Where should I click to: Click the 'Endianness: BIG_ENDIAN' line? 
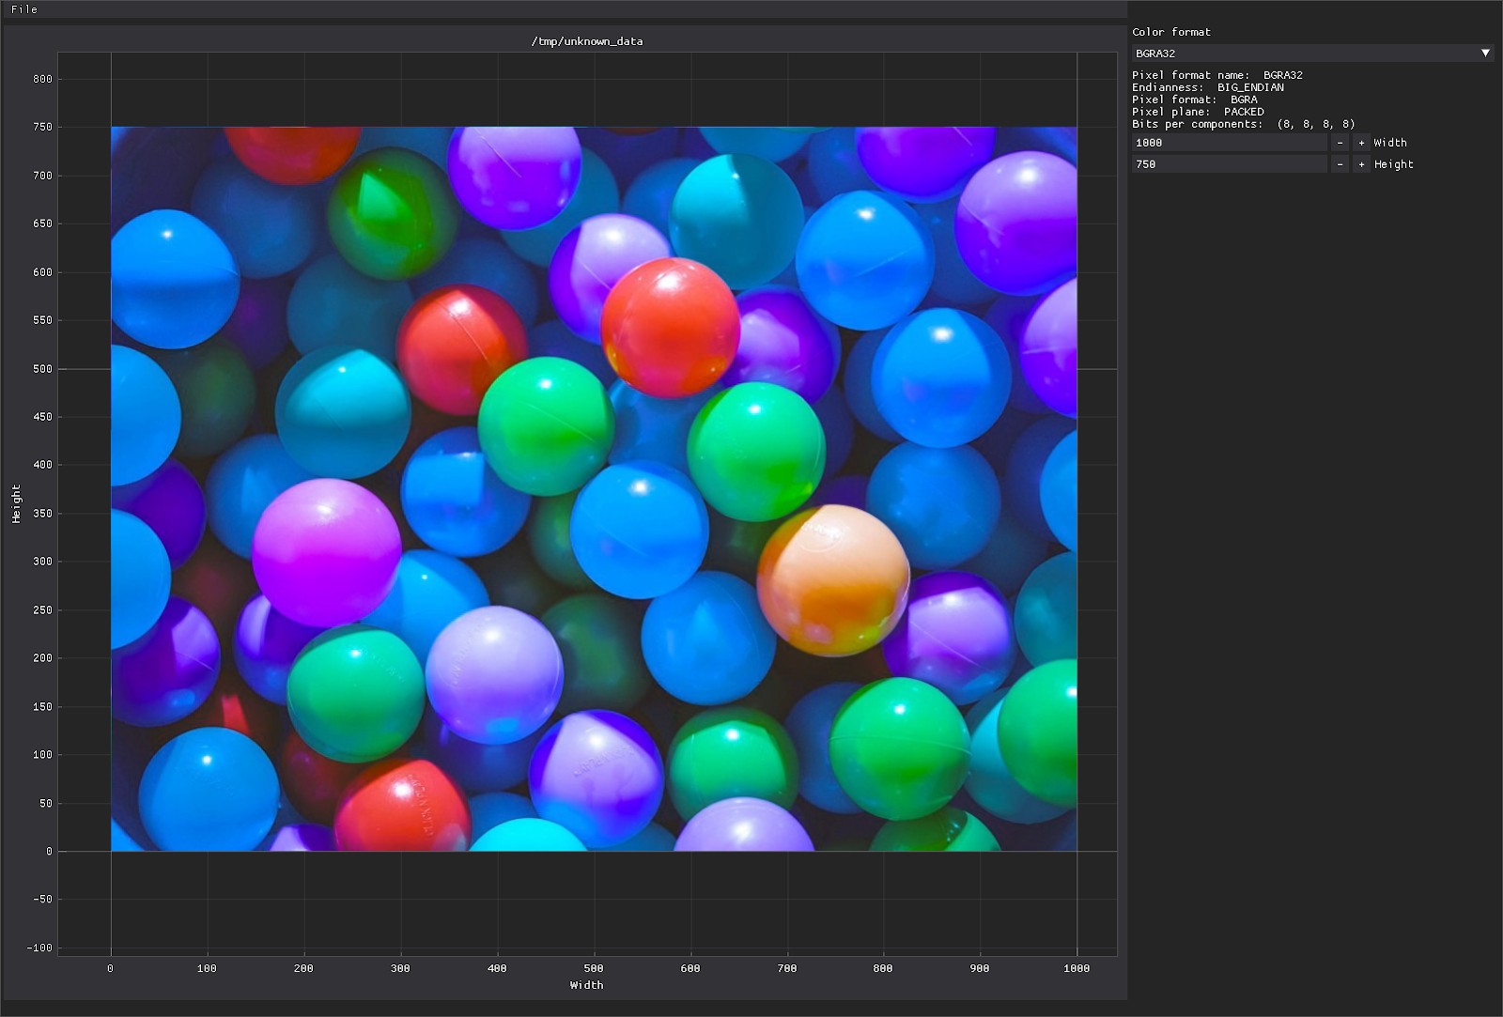click(x=1208, y=87)
